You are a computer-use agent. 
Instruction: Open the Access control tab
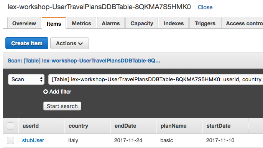point(242,23)
